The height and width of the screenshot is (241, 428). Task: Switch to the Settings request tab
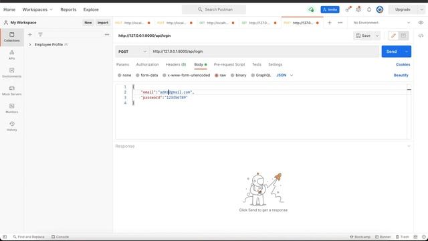pyautogui.click(x=275, y=64)
